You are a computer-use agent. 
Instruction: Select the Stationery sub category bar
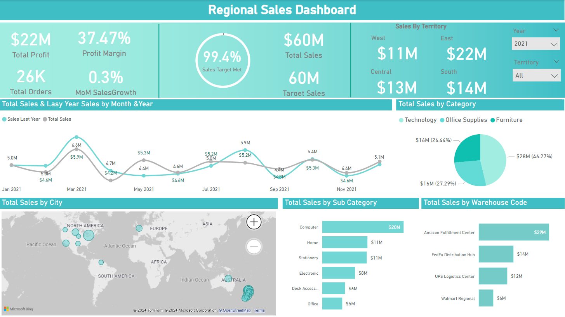click(344, 258)
